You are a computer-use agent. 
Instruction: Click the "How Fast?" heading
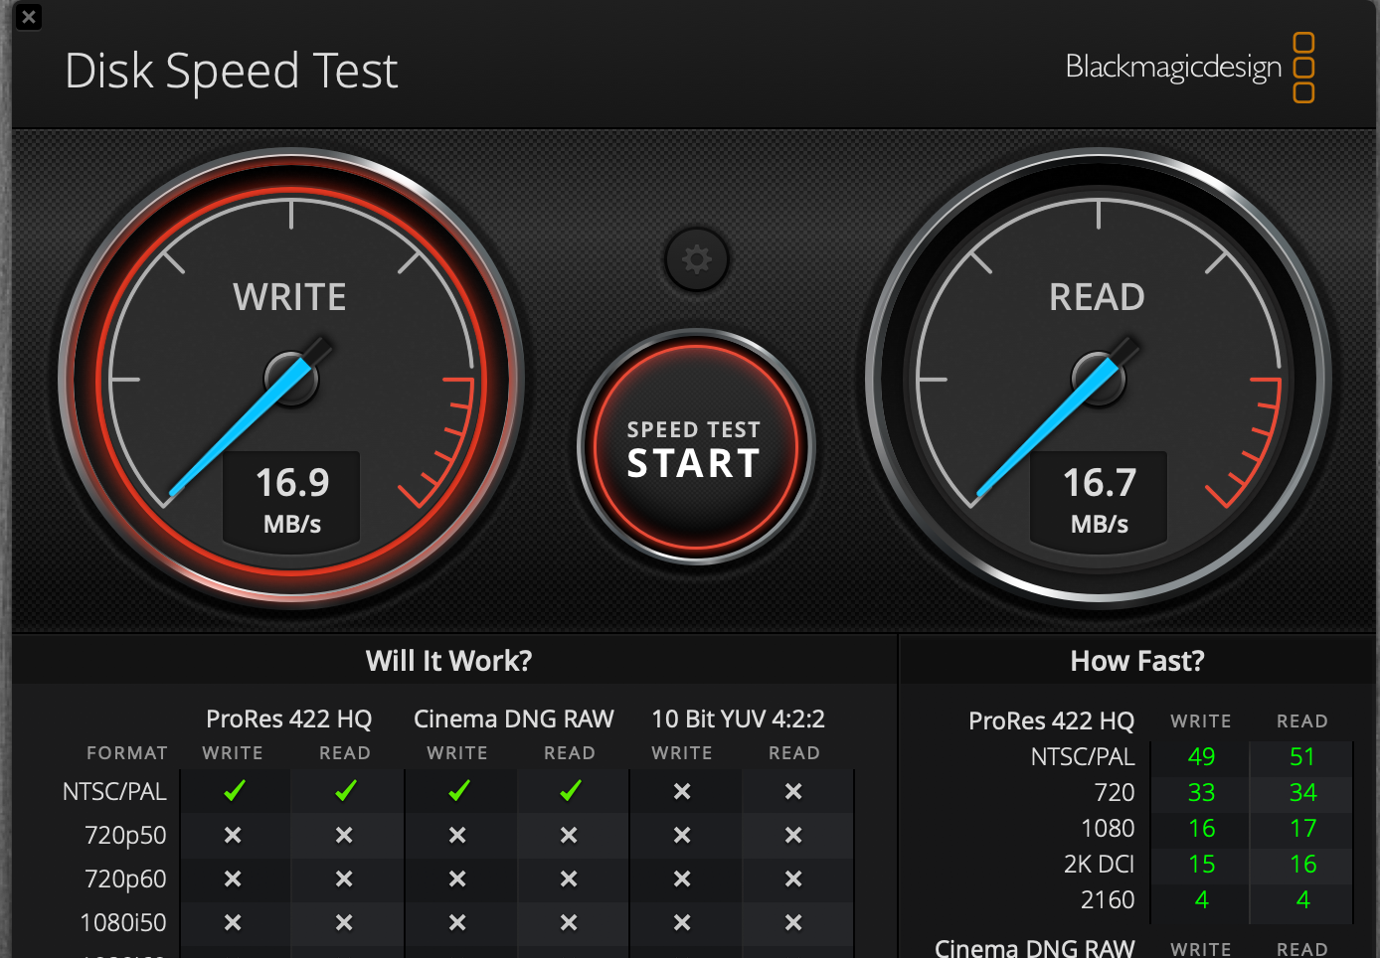[1137, 661]
